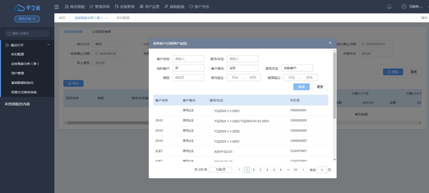Screen dimensions: 429x193
Task: Focus the 客户名称 input field
Action: pyautogui.click(x=188, y=59)
